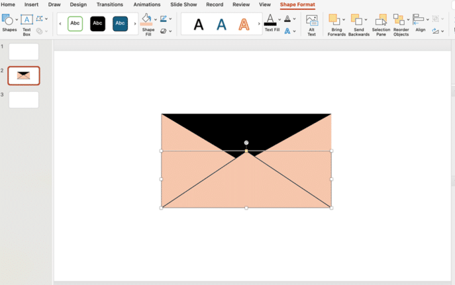Screen dimensions: 455x285
Task: Click the Shape Fill paint bucket
Action: tap(146, 20)
